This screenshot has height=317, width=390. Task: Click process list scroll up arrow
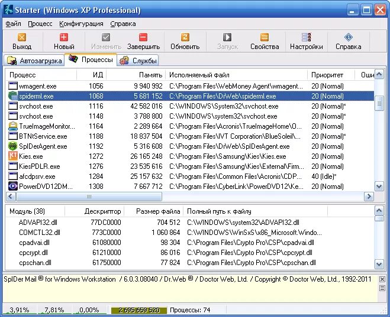click(x=379, y=74)
